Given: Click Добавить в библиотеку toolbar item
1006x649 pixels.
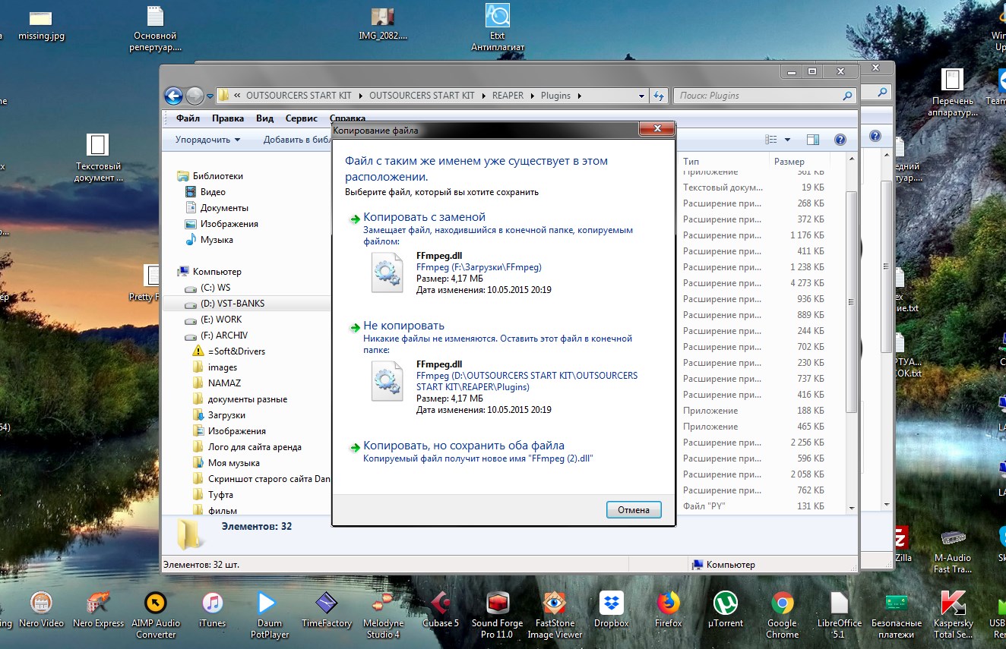Looking at the screenshot, I should click(x=296, y=140).
